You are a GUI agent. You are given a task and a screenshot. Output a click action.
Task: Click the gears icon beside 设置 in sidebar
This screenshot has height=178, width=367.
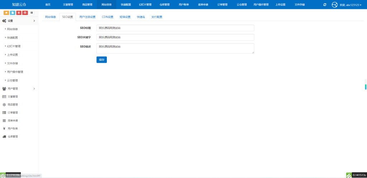click(x=4, y=21)
